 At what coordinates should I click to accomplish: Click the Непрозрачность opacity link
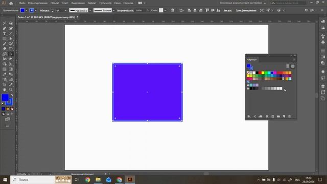click(125, 10)
